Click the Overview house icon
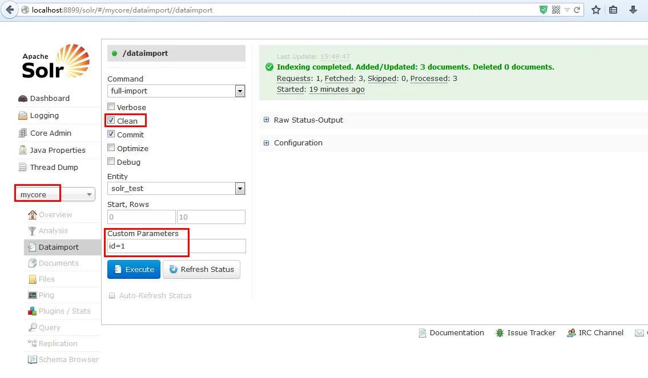The height and width of the screenshot is (378, 648). pyautogui.click(x=32, y=214)
